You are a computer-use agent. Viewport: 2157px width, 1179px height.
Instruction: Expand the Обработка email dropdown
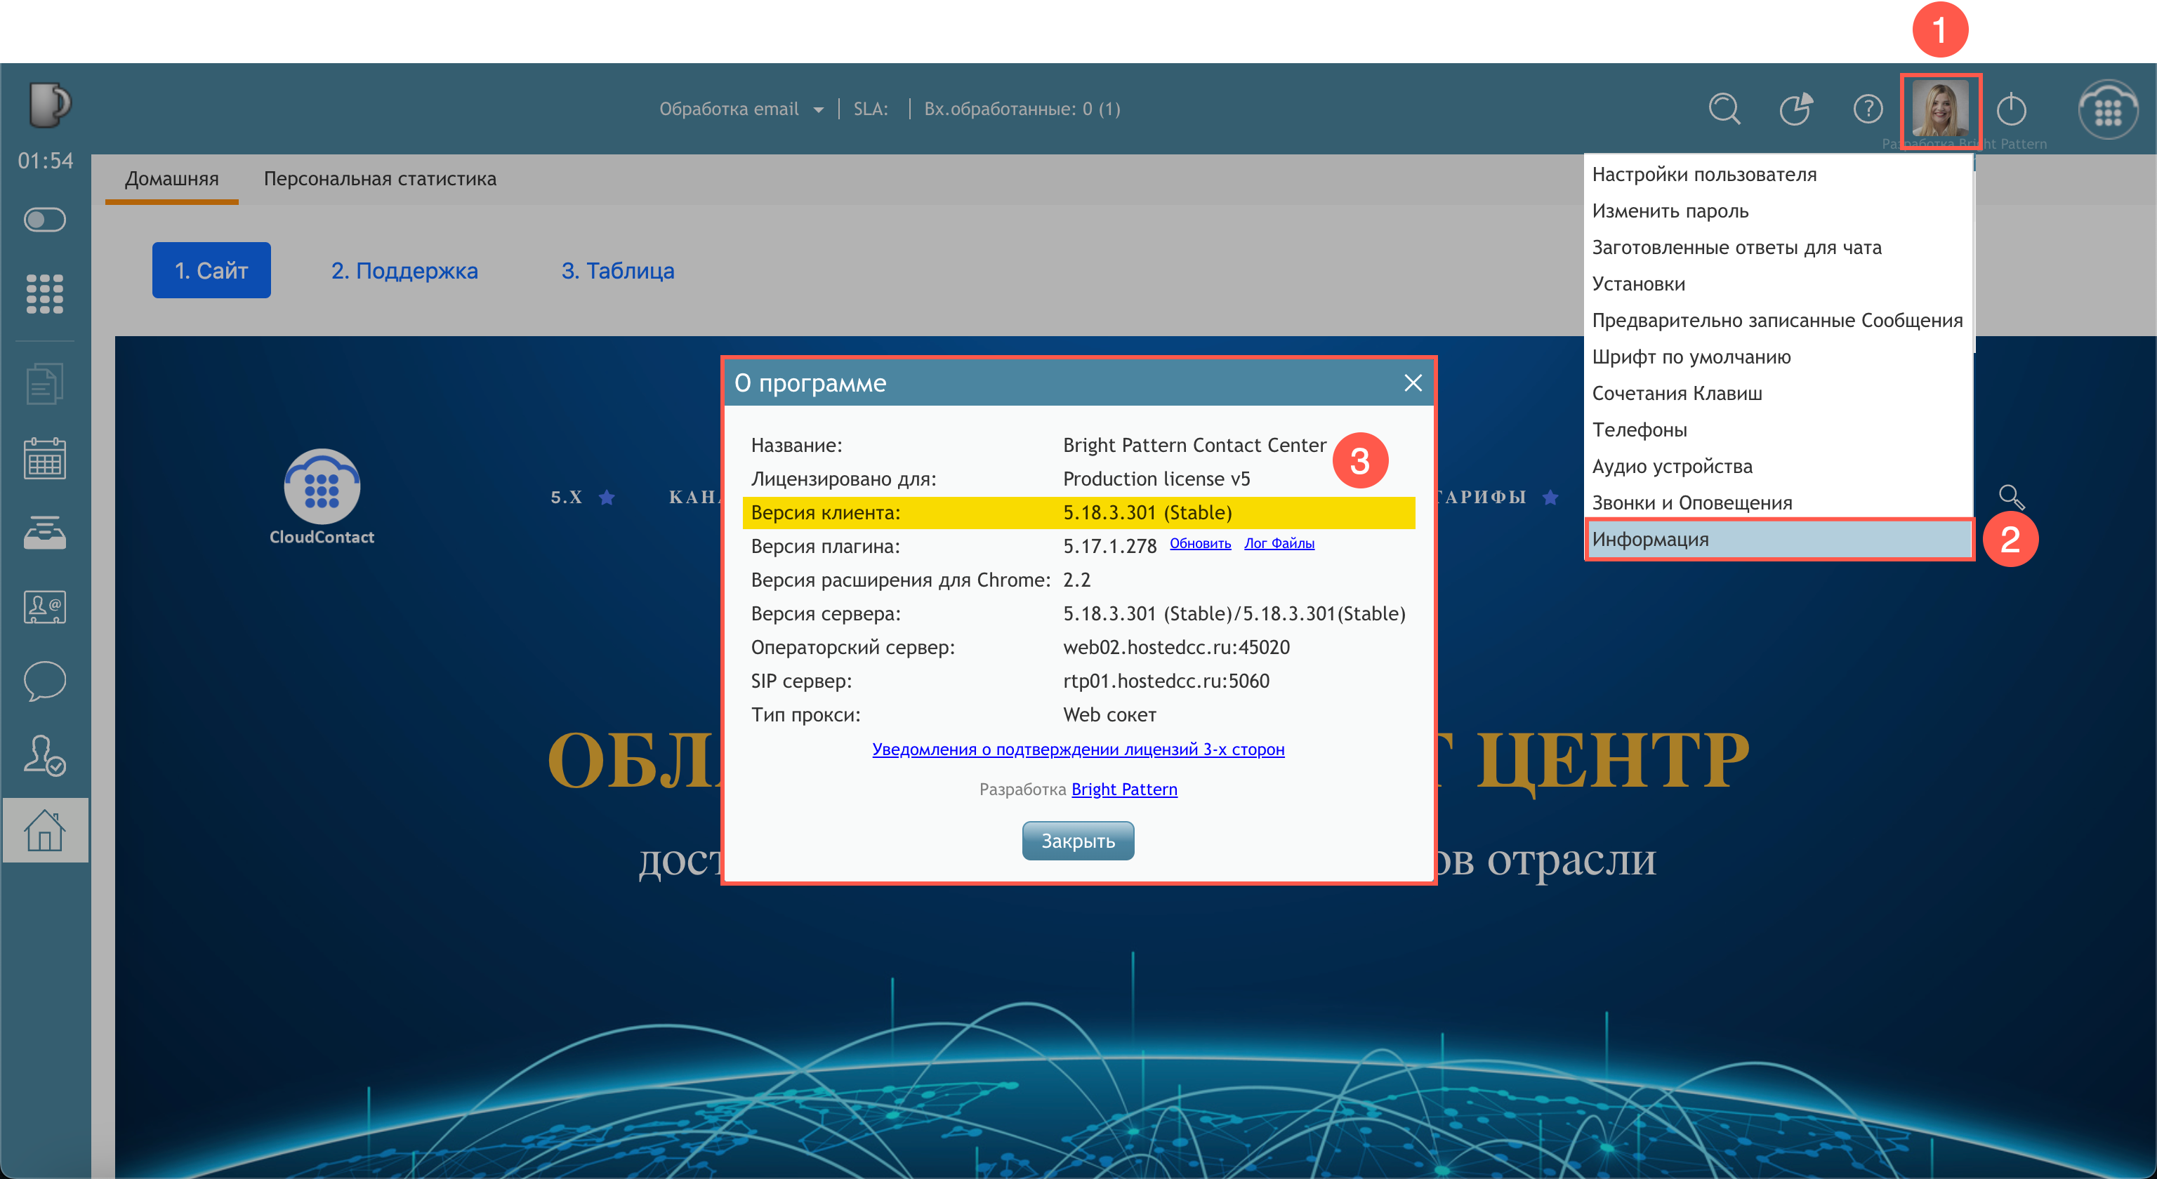[x=741, y=109]
